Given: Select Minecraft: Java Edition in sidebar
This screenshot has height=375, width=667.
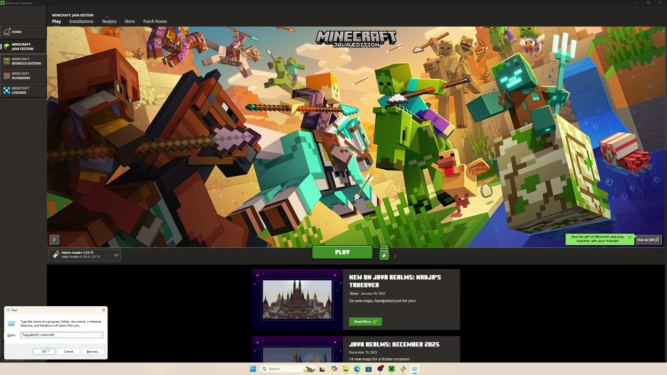Looking at the screenshot, I should tap(23, 46).
